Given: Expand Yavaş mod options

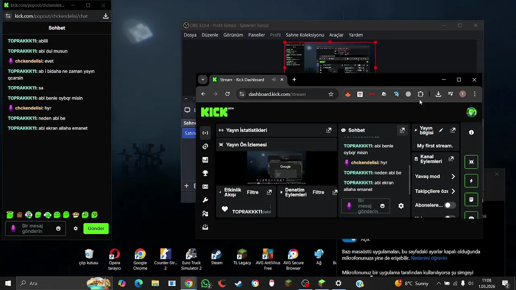Looking at the screenshot, I should click(x=453, y=176).
